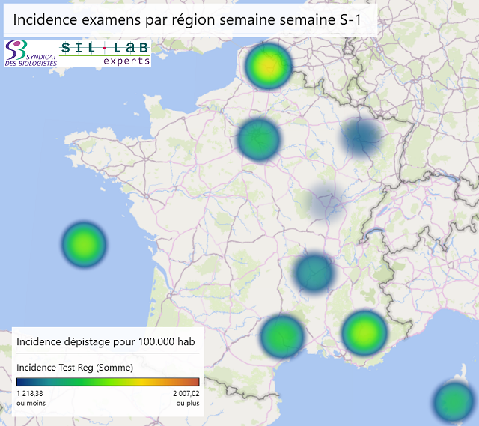Click the heat spot over Corsica
Viewport: 479px width, 426px height.
[454, 403]
